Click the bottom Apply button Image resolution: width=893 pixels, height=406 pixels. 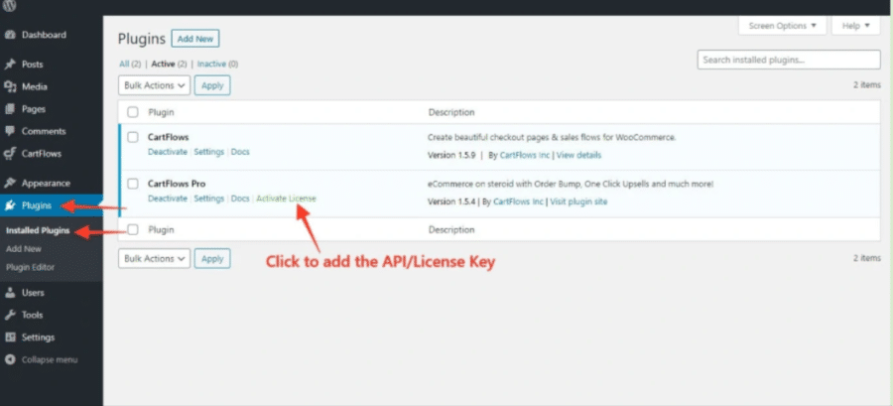coord(212,258)
